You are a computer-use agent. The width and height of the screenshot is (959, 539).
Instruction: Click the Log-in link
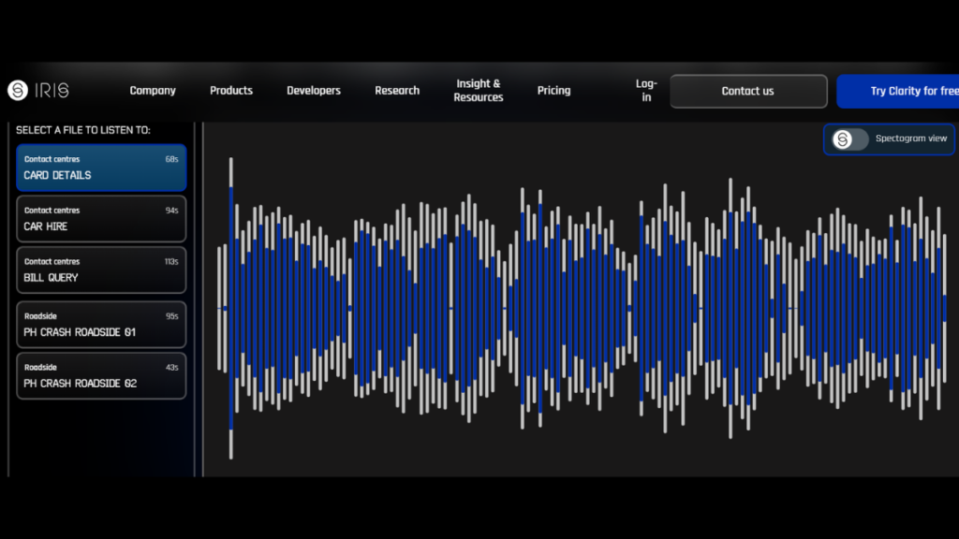646,91
